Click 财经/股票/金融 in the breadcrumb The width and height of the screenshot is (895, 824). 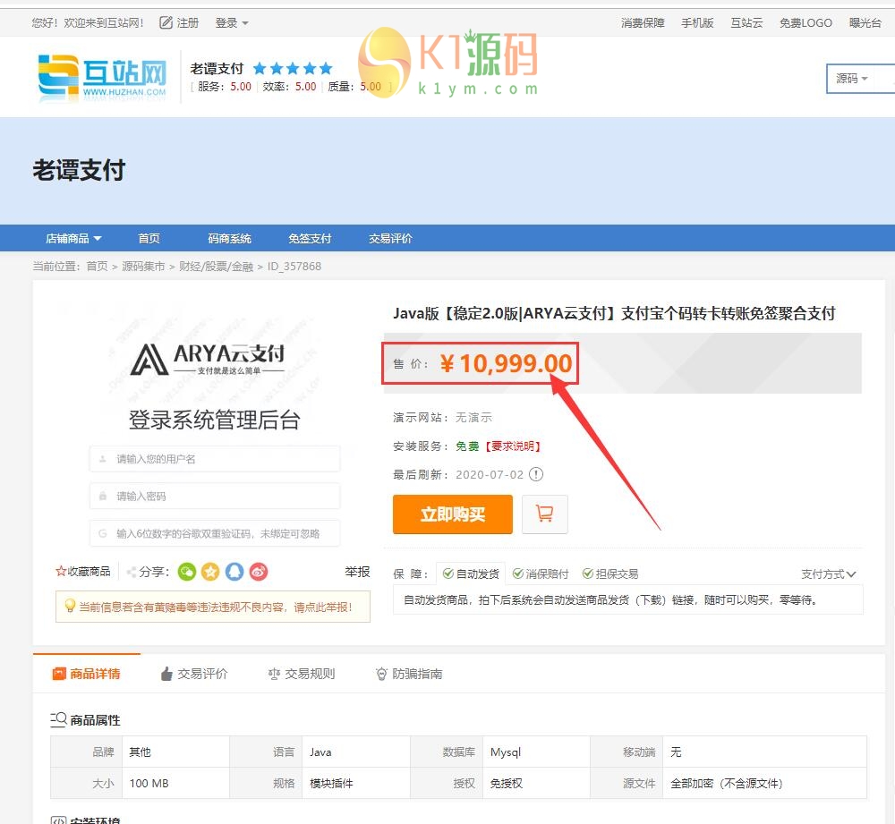(x=217, y=267)
